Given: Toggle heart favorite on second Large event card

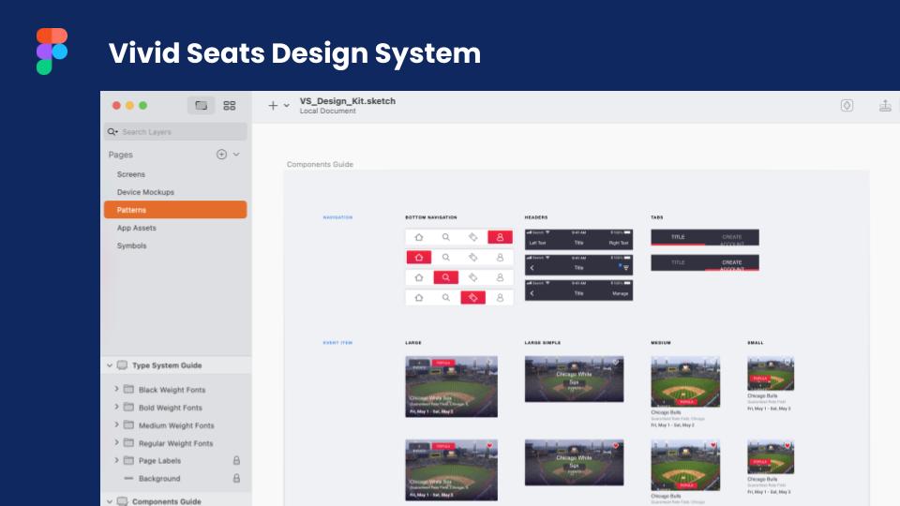Looking at the screenshot, I should pyautogui.click(x=489, y=446).
